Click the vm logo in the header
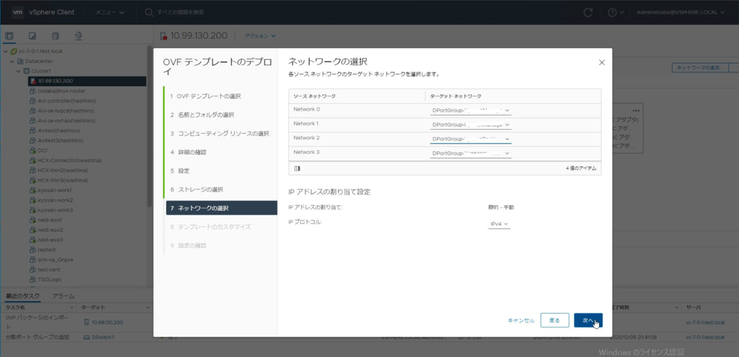 tap(18, 12)
